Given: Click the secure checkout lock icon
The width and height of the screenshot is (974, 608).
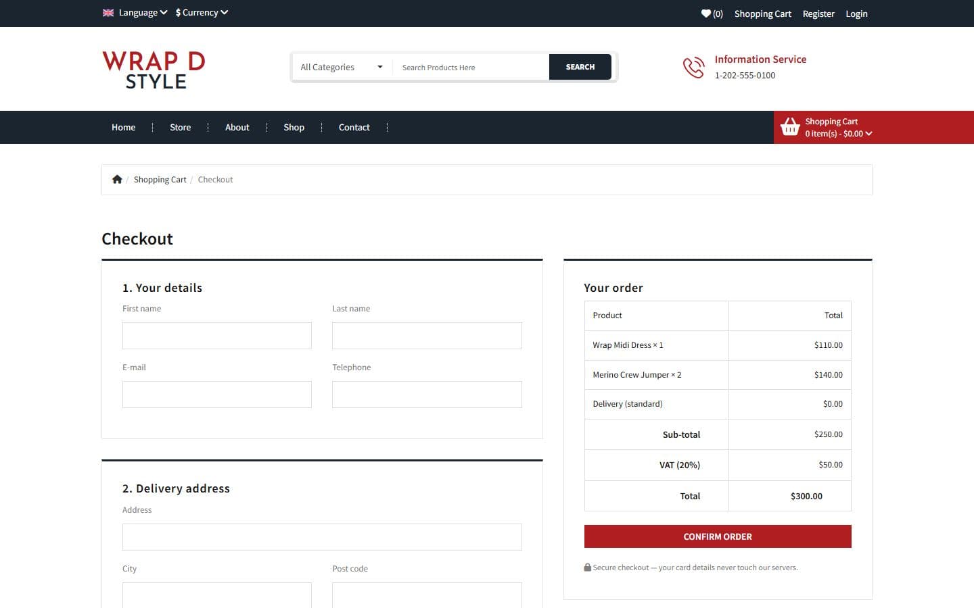Looking at the screenshot, I should [x=588, y=567].
